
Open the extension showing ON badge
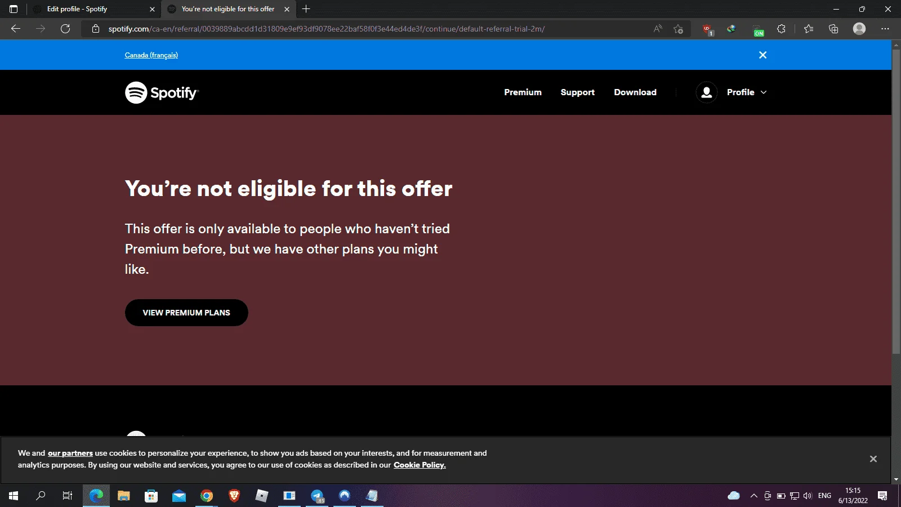[758, 30]
